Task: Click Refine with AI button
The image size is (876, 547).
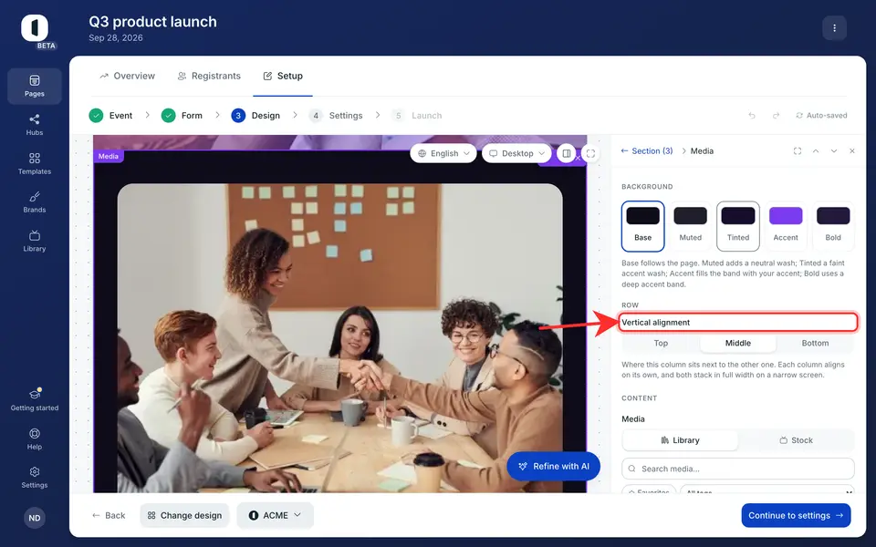Action: (x=554, y=466)
